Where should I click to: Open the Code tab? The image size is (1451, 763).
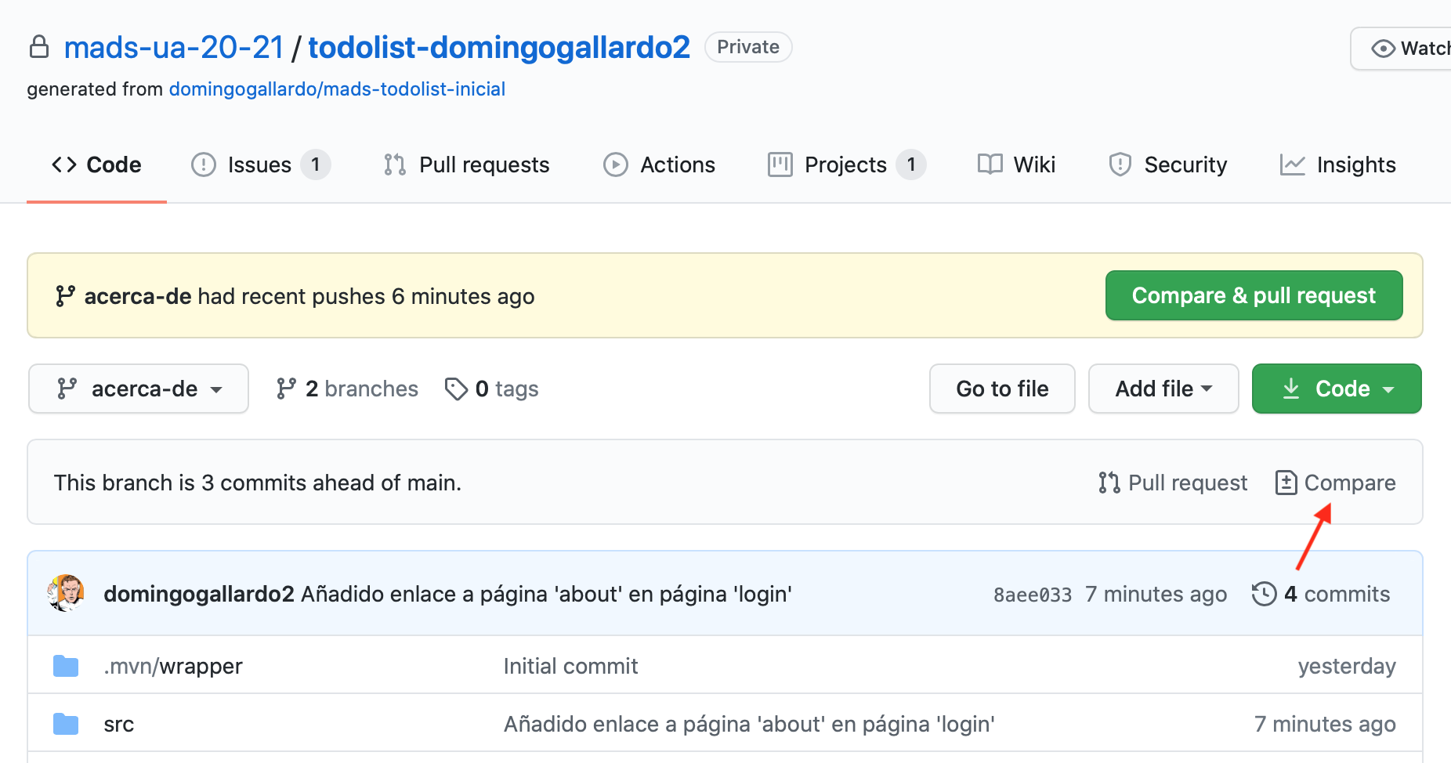pyautogui.click(x=96, y=165)
